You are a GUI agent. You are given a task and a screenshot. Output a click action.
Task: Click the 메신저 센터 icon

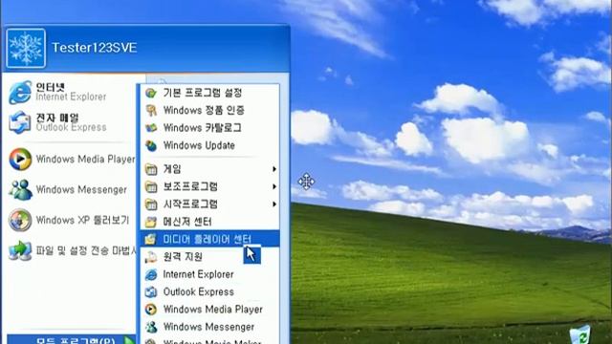pos(151,222)
